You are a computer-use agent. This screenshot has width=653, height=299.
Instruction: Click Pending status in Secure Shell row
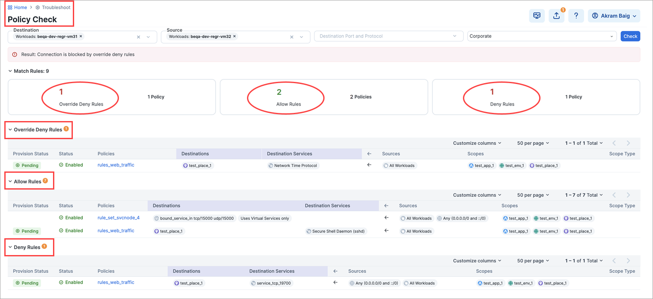(x=27, y=231)
